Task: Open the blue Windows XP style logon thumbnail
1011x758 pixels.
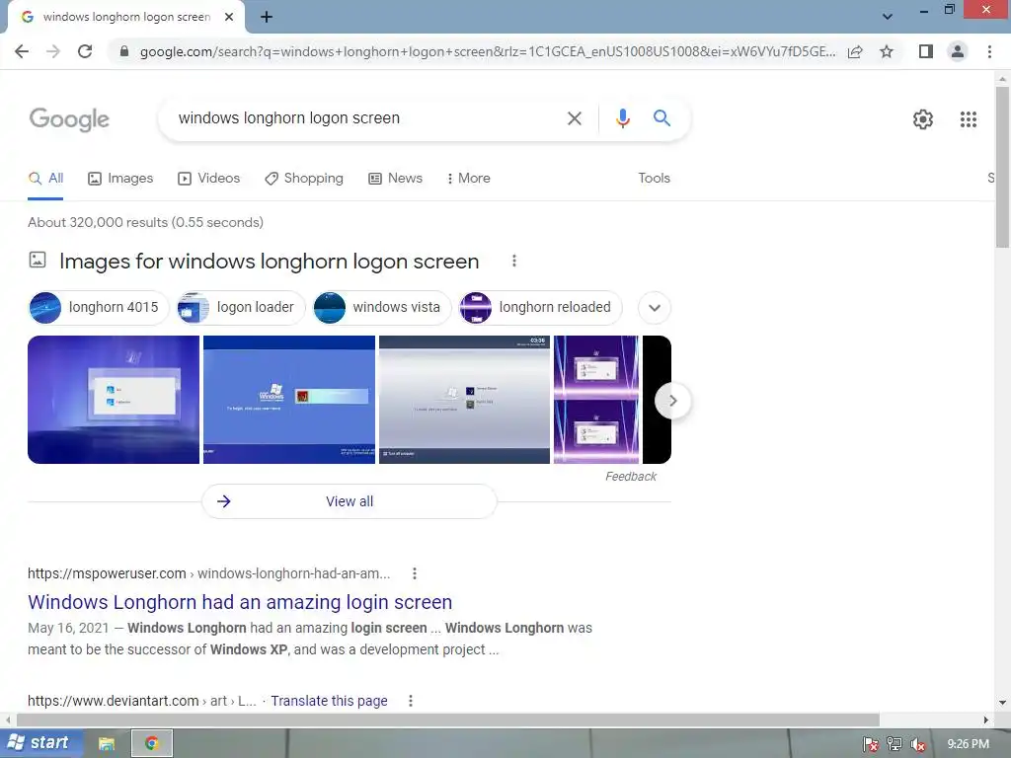Action: 289,400
